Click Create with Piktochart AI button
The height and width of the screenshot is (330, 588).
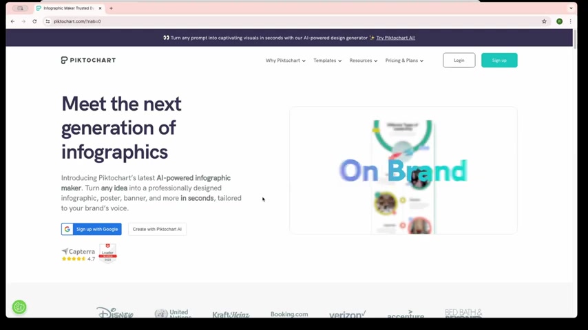157,229
